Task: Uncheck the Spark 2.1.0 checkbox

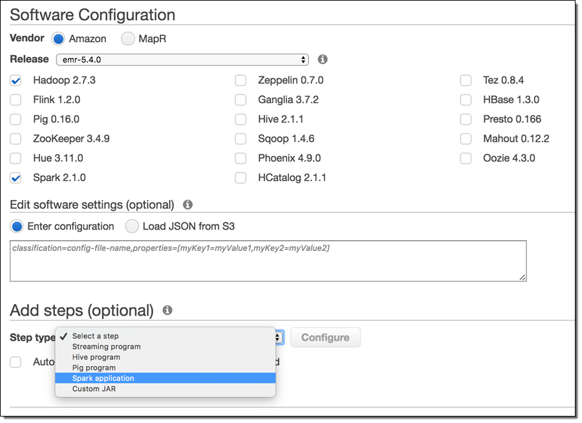Action: tap(16, 178)
